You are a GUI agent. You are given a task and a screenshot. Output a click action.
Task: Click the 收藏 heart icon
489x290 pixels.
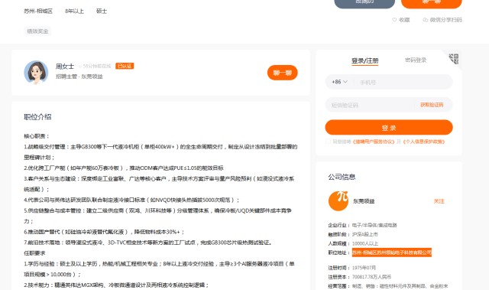click(394, 20)
